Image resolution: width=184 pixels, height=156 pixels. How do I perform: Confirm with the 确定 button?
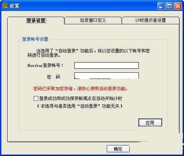point(118,149)
